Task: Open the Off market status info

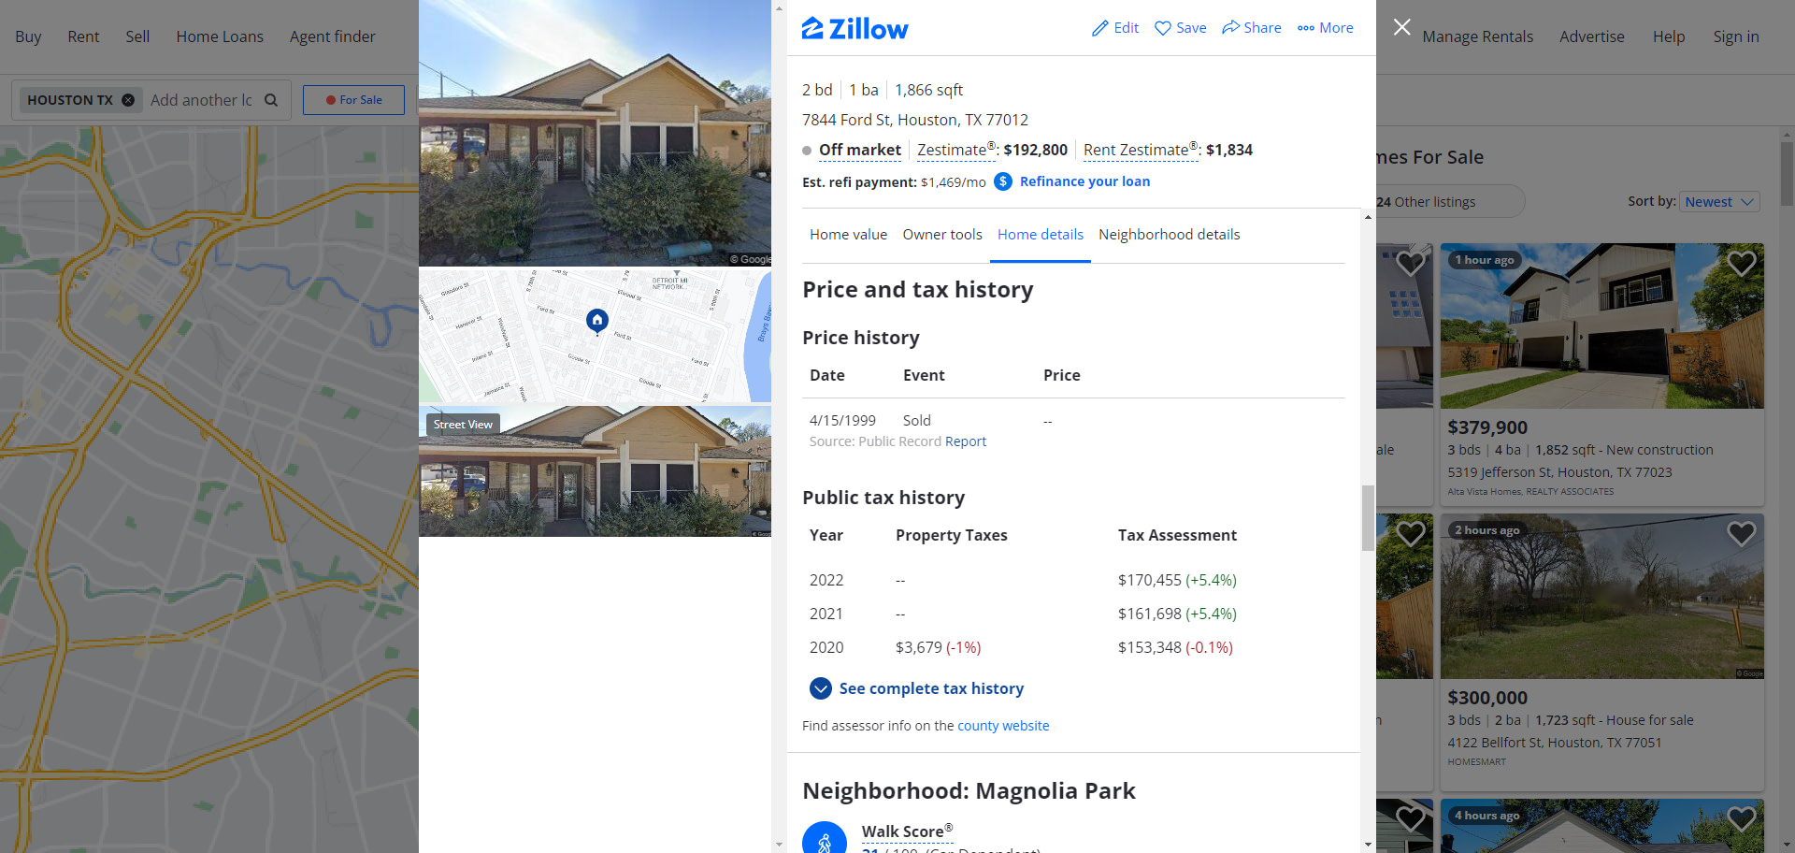Action: [x=860, y=150]
